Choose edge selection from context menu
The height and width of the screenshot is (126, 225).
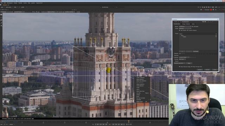(140, 79)
